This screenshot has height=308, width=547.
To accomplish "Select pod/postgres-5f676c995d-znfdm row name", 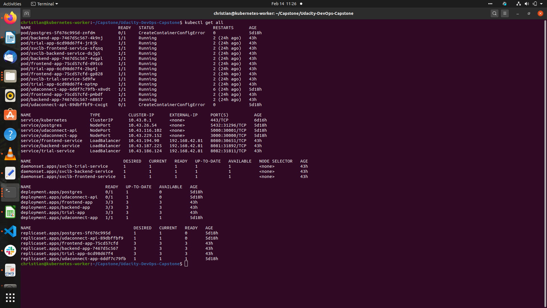I will click(x=58, y=33).
